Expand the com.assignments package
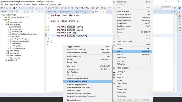Viewport: 182px width, 102px height. [x=6, y=22]
